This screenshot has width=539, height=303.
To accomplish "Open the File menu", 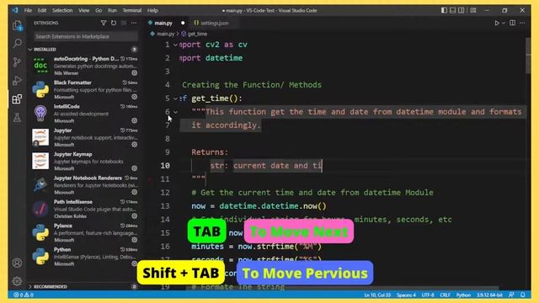I will [x=28, y=10].
